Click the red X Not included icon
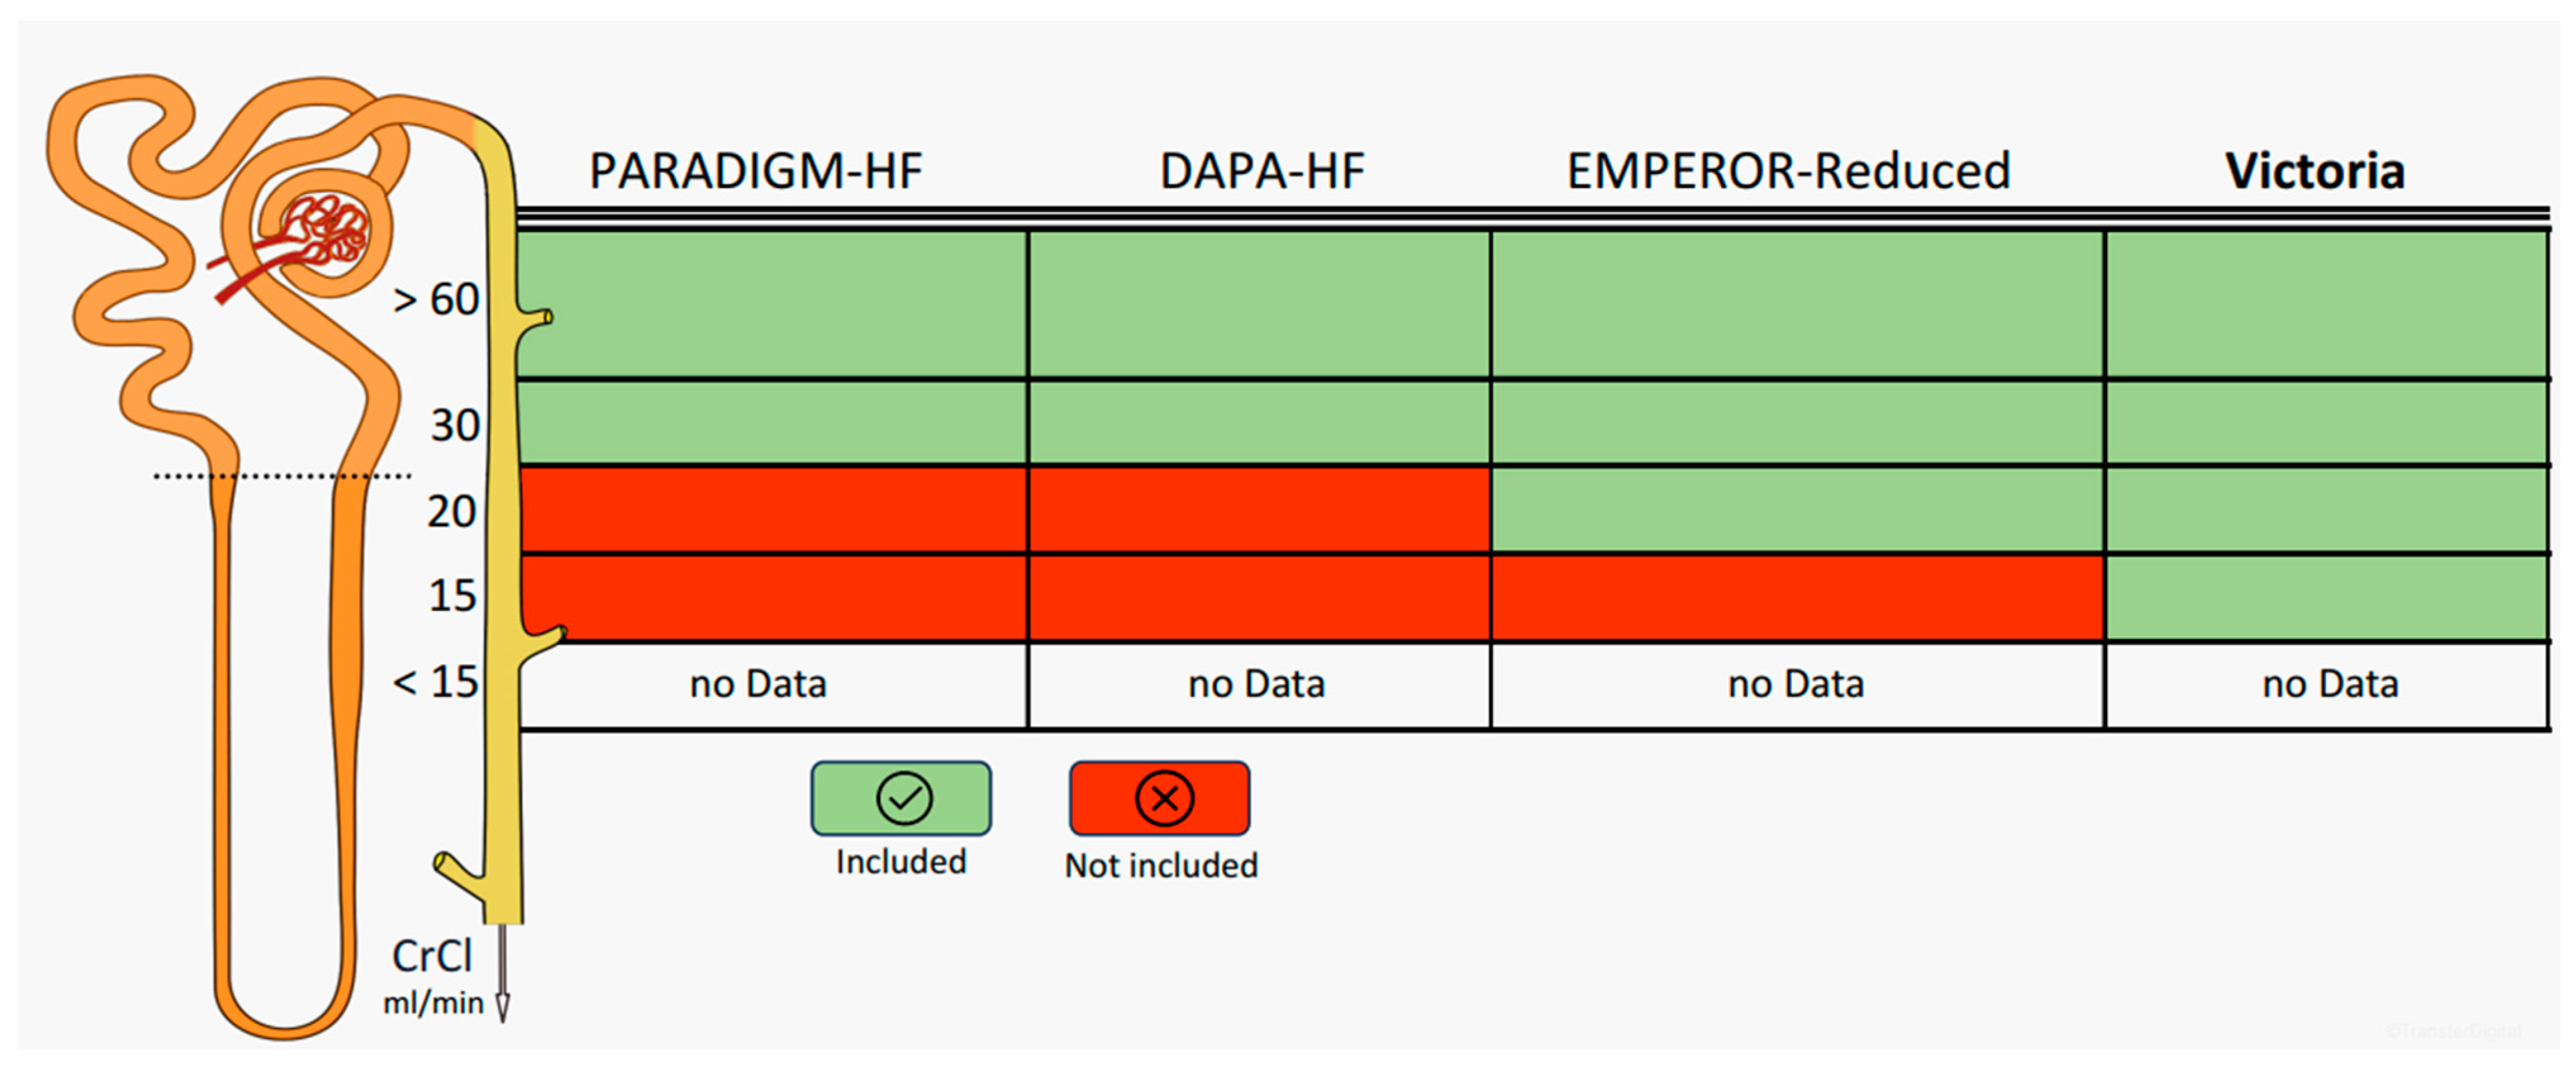Screen dimensions: 2576x1072 pyautogui.click(x=1162, y=798)
